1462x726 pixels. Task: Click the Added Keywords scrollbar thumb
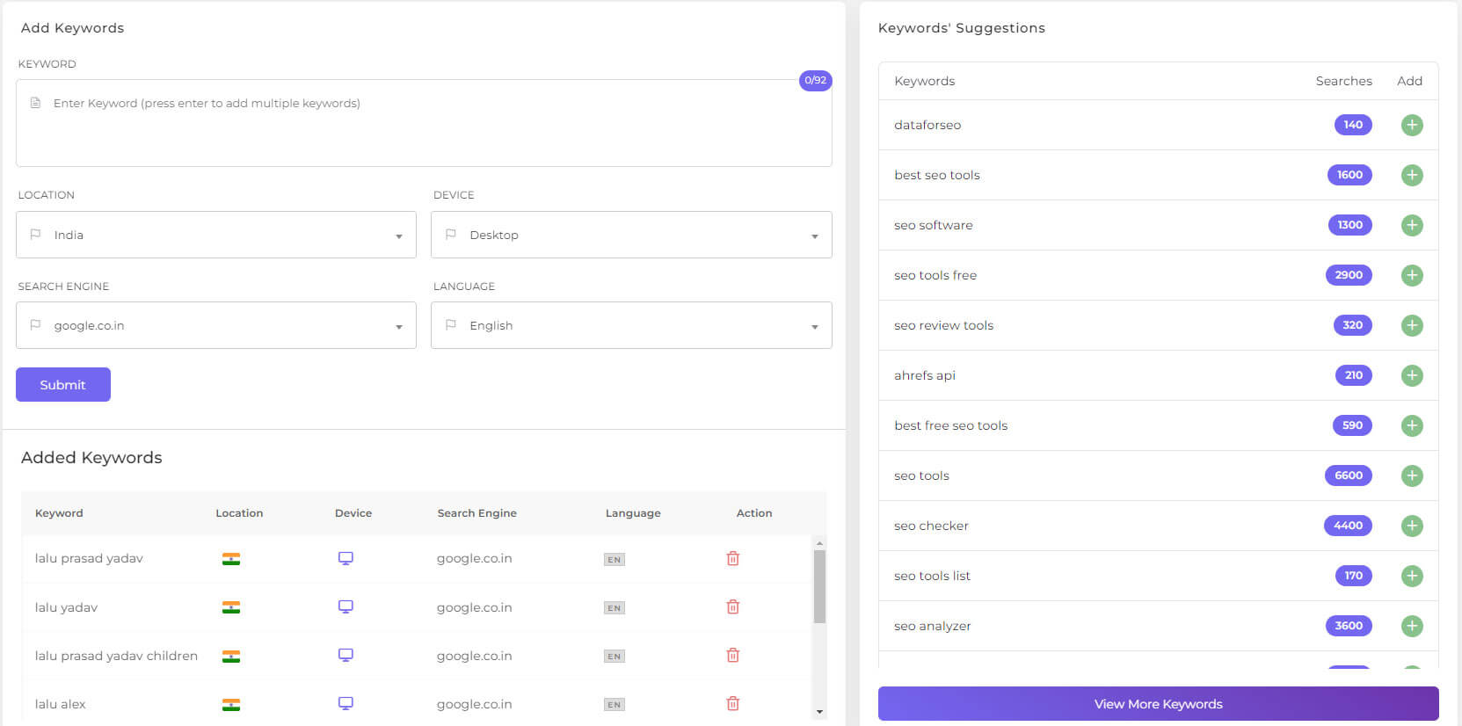click(819, 585)
